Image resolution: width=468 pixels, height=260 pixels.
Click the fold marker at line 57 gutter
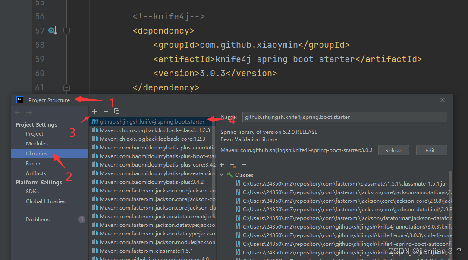pyautogui.click(x=67, y=31)
